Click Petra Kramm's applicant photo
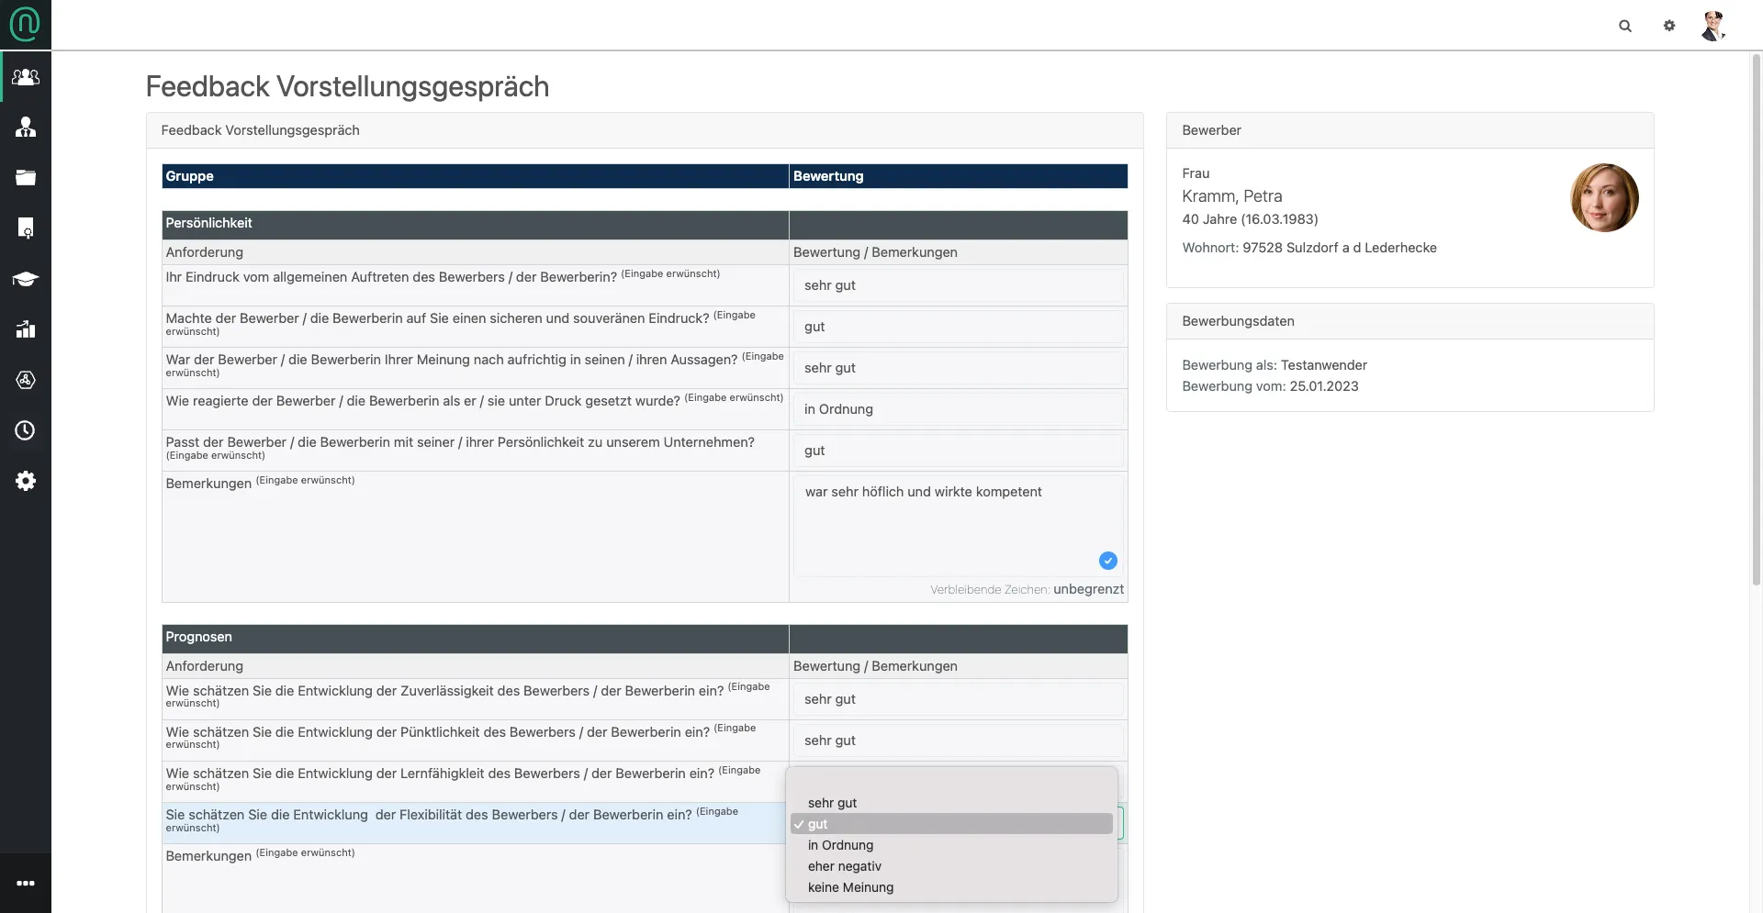The height and width of the screenshot is (913, 1763). [1604, 197]
